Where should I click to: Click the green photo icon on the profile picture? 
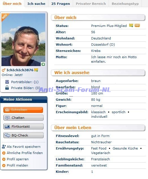click(x=43, y=64)
